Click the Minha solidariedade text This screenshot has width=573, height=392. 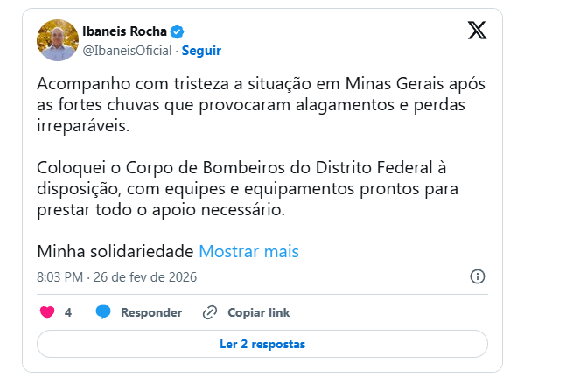(115, 251)
